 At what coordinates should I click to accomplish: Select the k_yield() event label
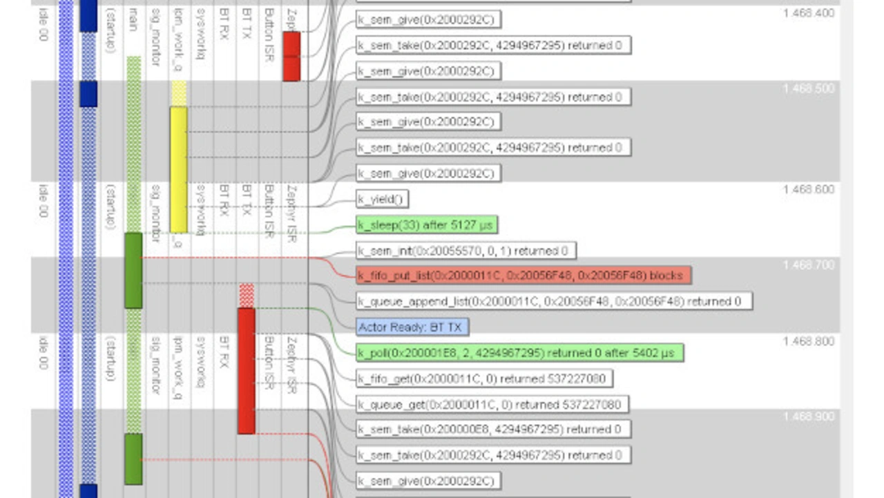click(382, 200)
